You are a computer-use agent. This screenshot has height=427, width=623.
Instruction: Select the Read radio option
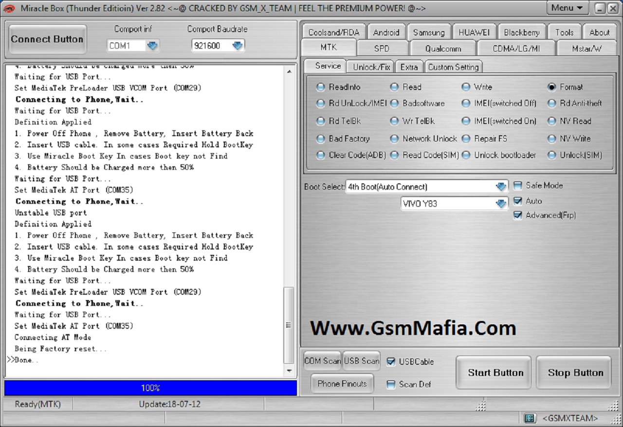(x=406, y=87)
